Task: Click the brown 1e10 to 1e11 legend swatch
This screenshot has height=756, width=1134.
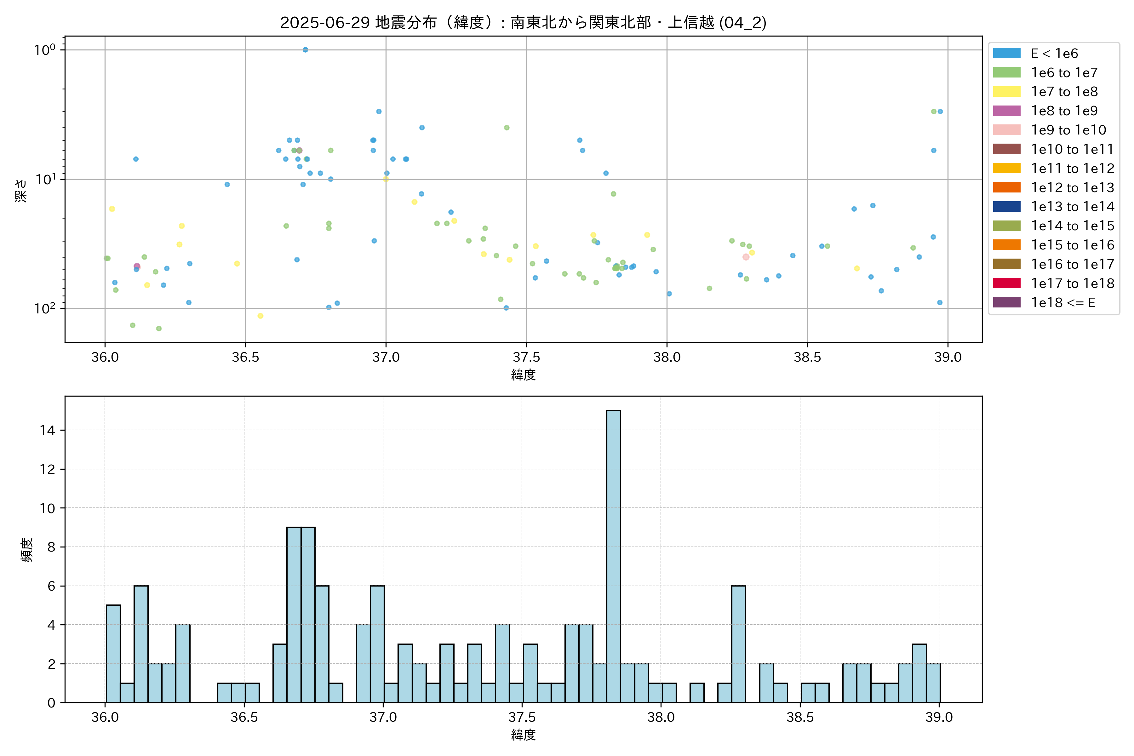Action: click(x=1006, y=149)
